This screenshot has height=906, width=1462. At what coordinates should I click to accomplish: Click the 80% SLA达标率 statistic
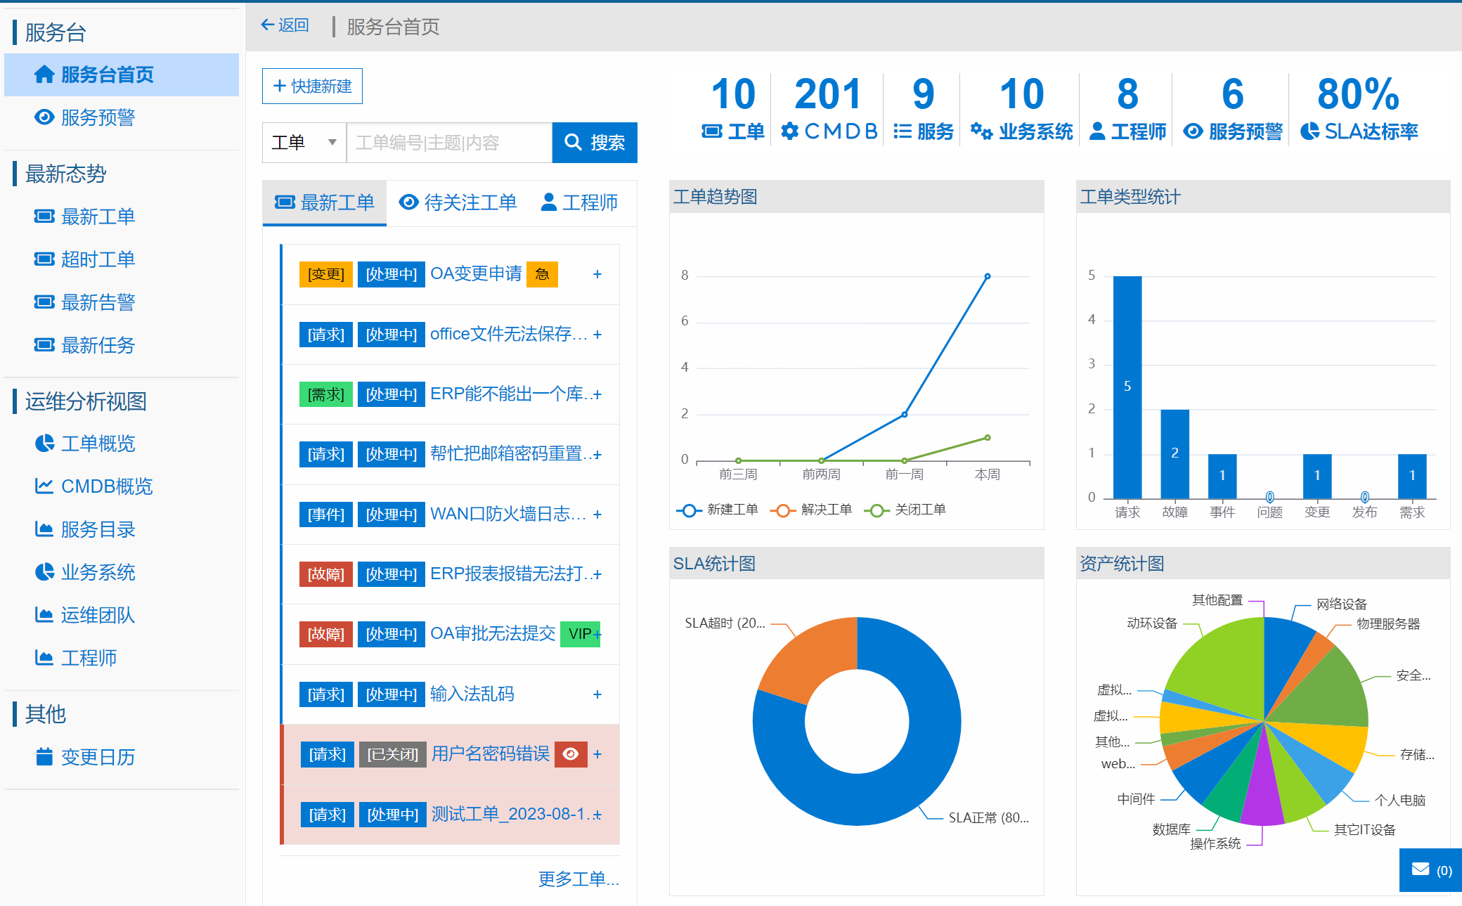1359,108
